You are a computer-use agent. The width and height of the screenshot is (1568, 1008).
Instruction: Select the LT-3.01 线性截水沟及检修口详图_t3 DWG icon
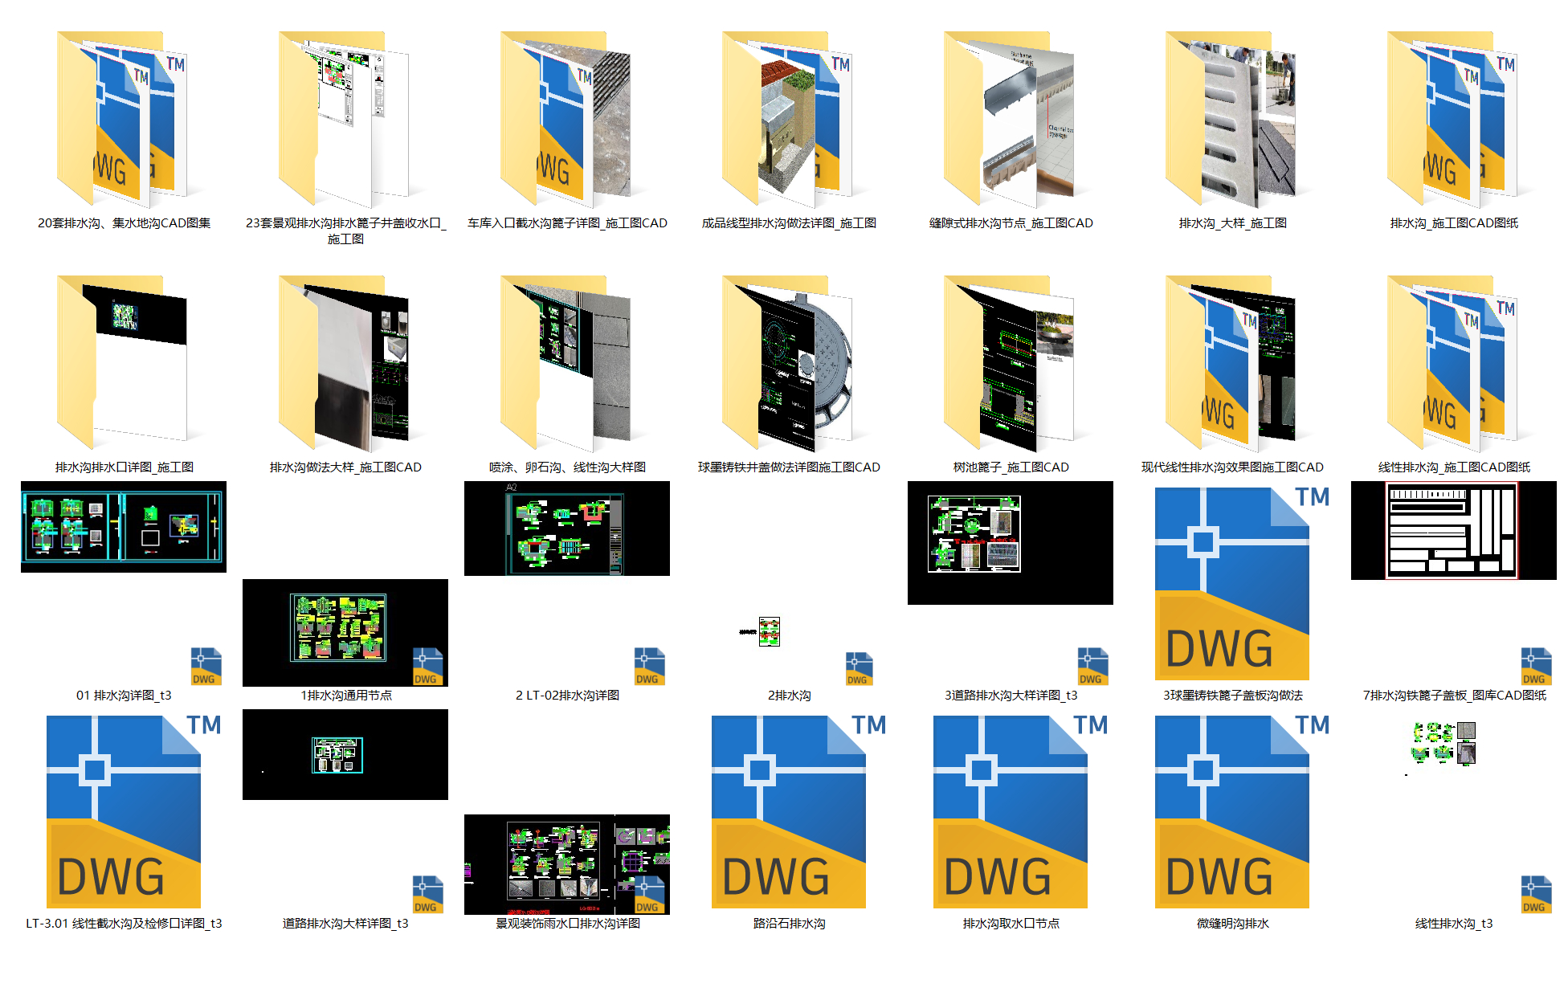click(133, 812)
